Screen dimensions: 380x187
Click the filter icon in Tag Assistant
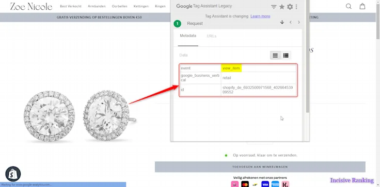[274, 7]
